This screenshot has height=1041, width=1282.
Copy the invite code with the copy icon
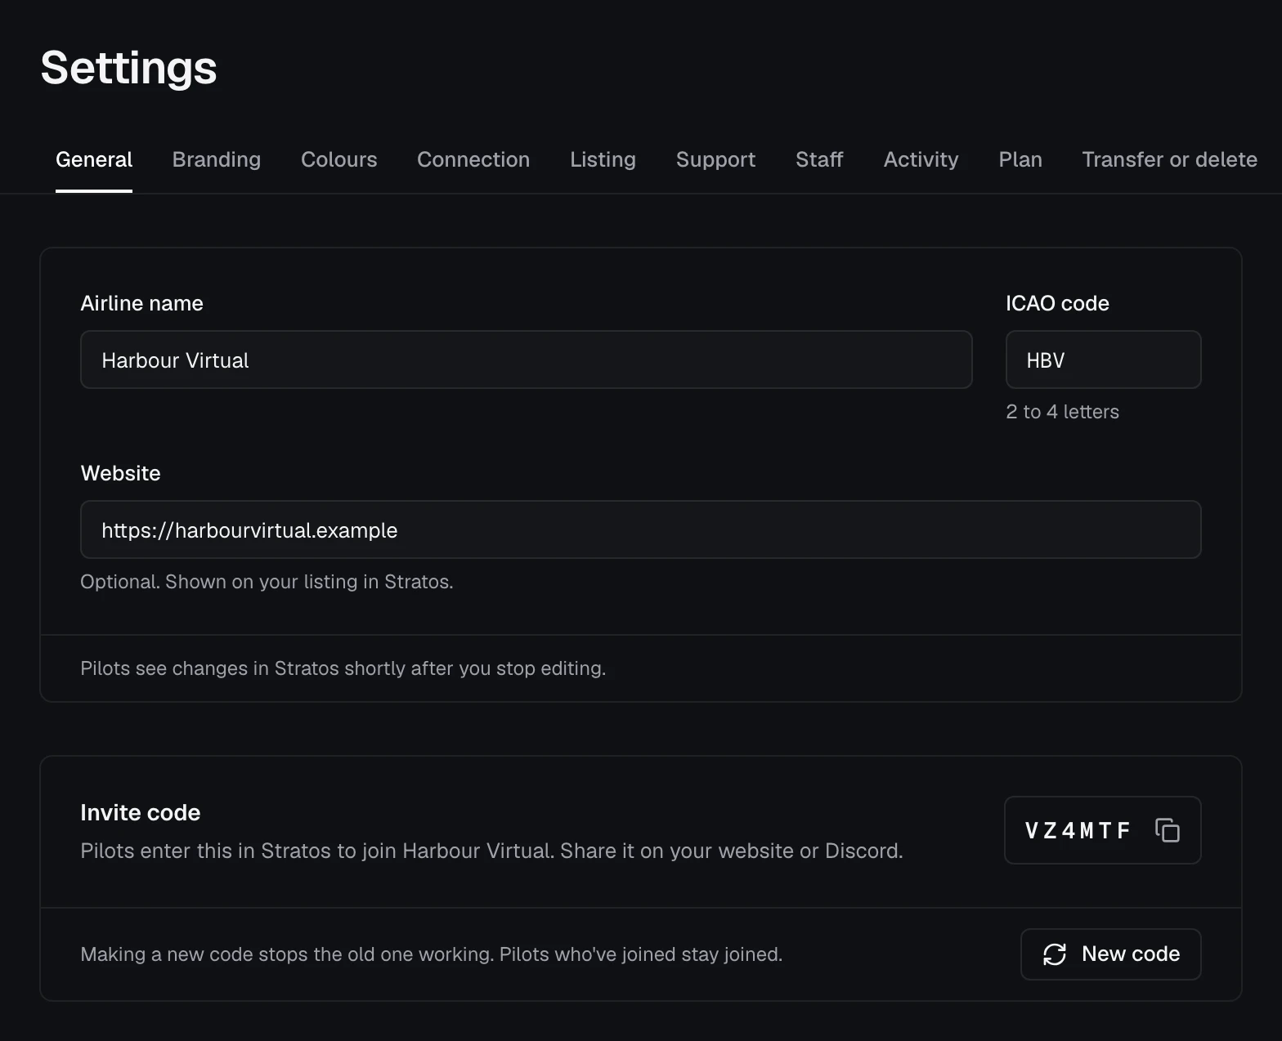[1167, 830]
